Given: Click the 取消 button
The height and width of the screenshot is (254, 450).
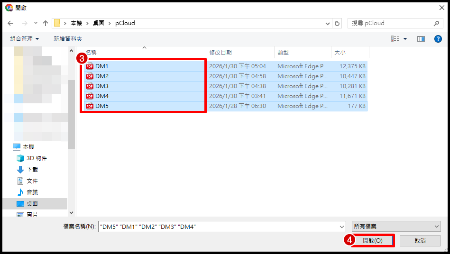Looking at the screenshot, I should tap(420, 241).
